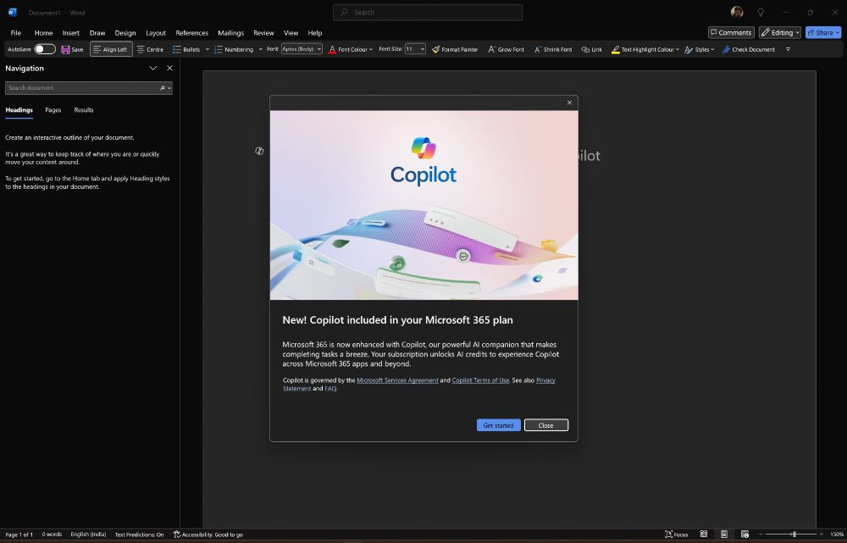Click the Search document field

tap(81, 88)
